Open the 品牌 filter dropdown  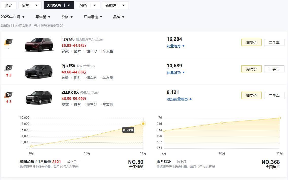119,17
